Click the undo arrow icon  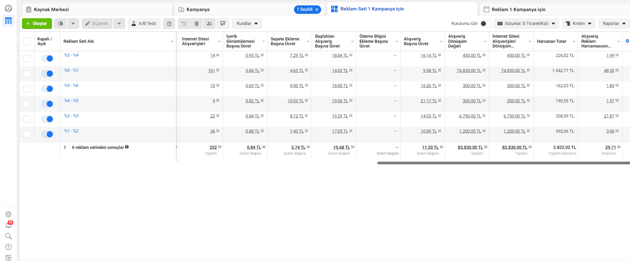tap(184, 24)
